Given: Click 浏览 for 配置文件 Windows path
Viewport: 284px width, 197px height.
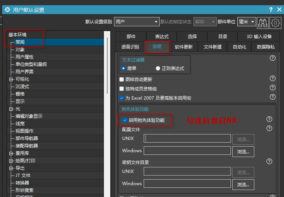Looking at the screenshot, I should pyautogui.click(x=243, y=151).
